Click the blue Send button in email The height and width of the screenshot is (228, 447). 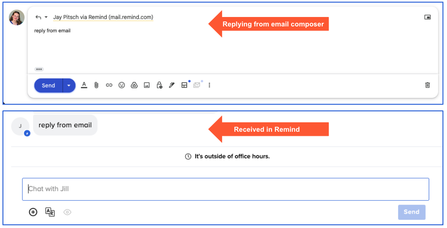tap(48, 85)
